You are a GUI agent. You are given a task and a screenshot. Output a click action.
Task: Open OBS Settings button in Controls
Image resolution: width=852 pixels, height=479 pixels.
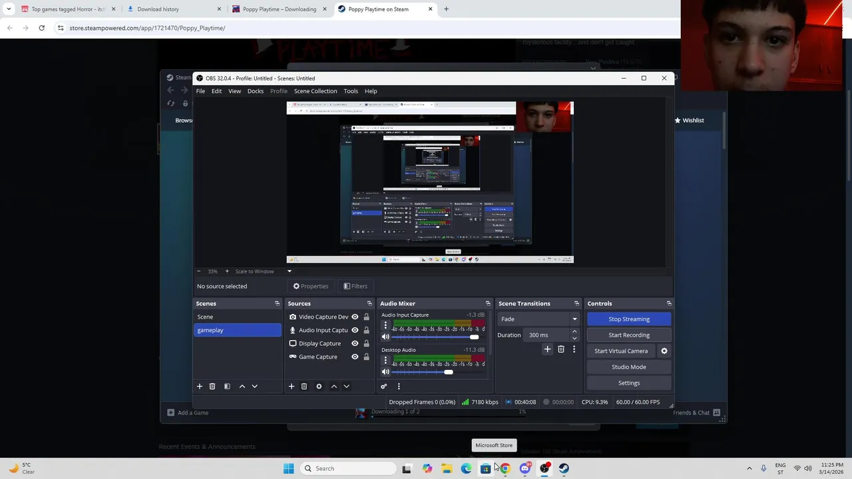point(629,383)
